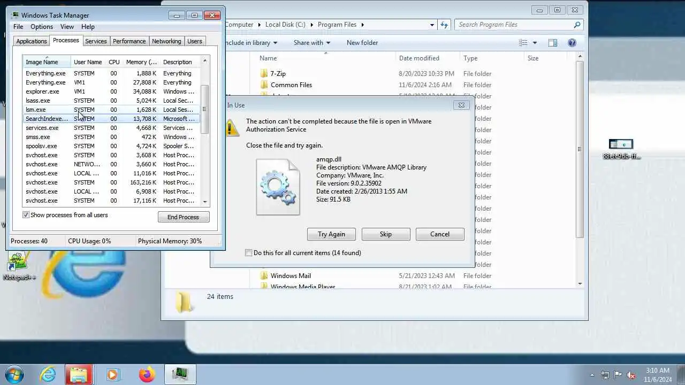Open Windows Media Player taskbar icon

point(112,374)
